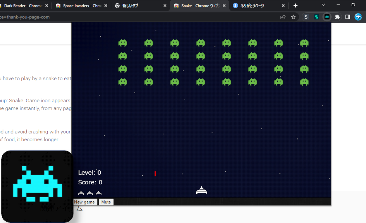Close the Snake tab

pos(224,6)
